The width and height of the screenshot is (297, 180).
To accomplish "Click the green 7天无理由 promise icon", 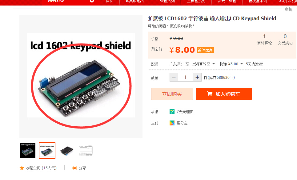I will pyautogui.click(x=172, y=112).
